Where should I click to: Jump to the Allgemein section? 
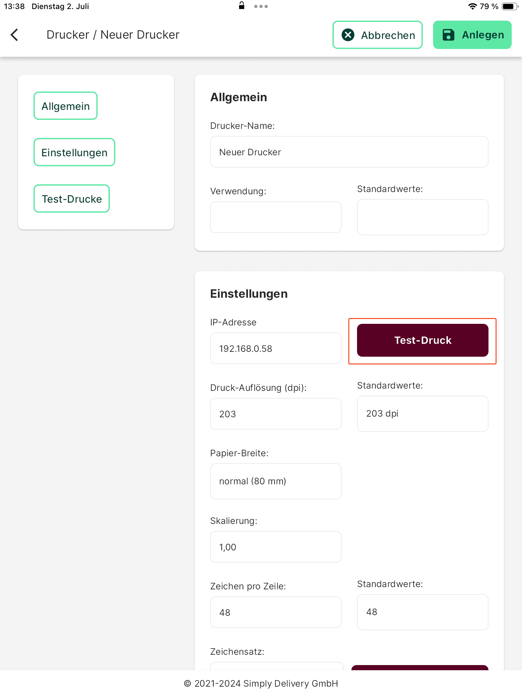click(x=66, y=106)
